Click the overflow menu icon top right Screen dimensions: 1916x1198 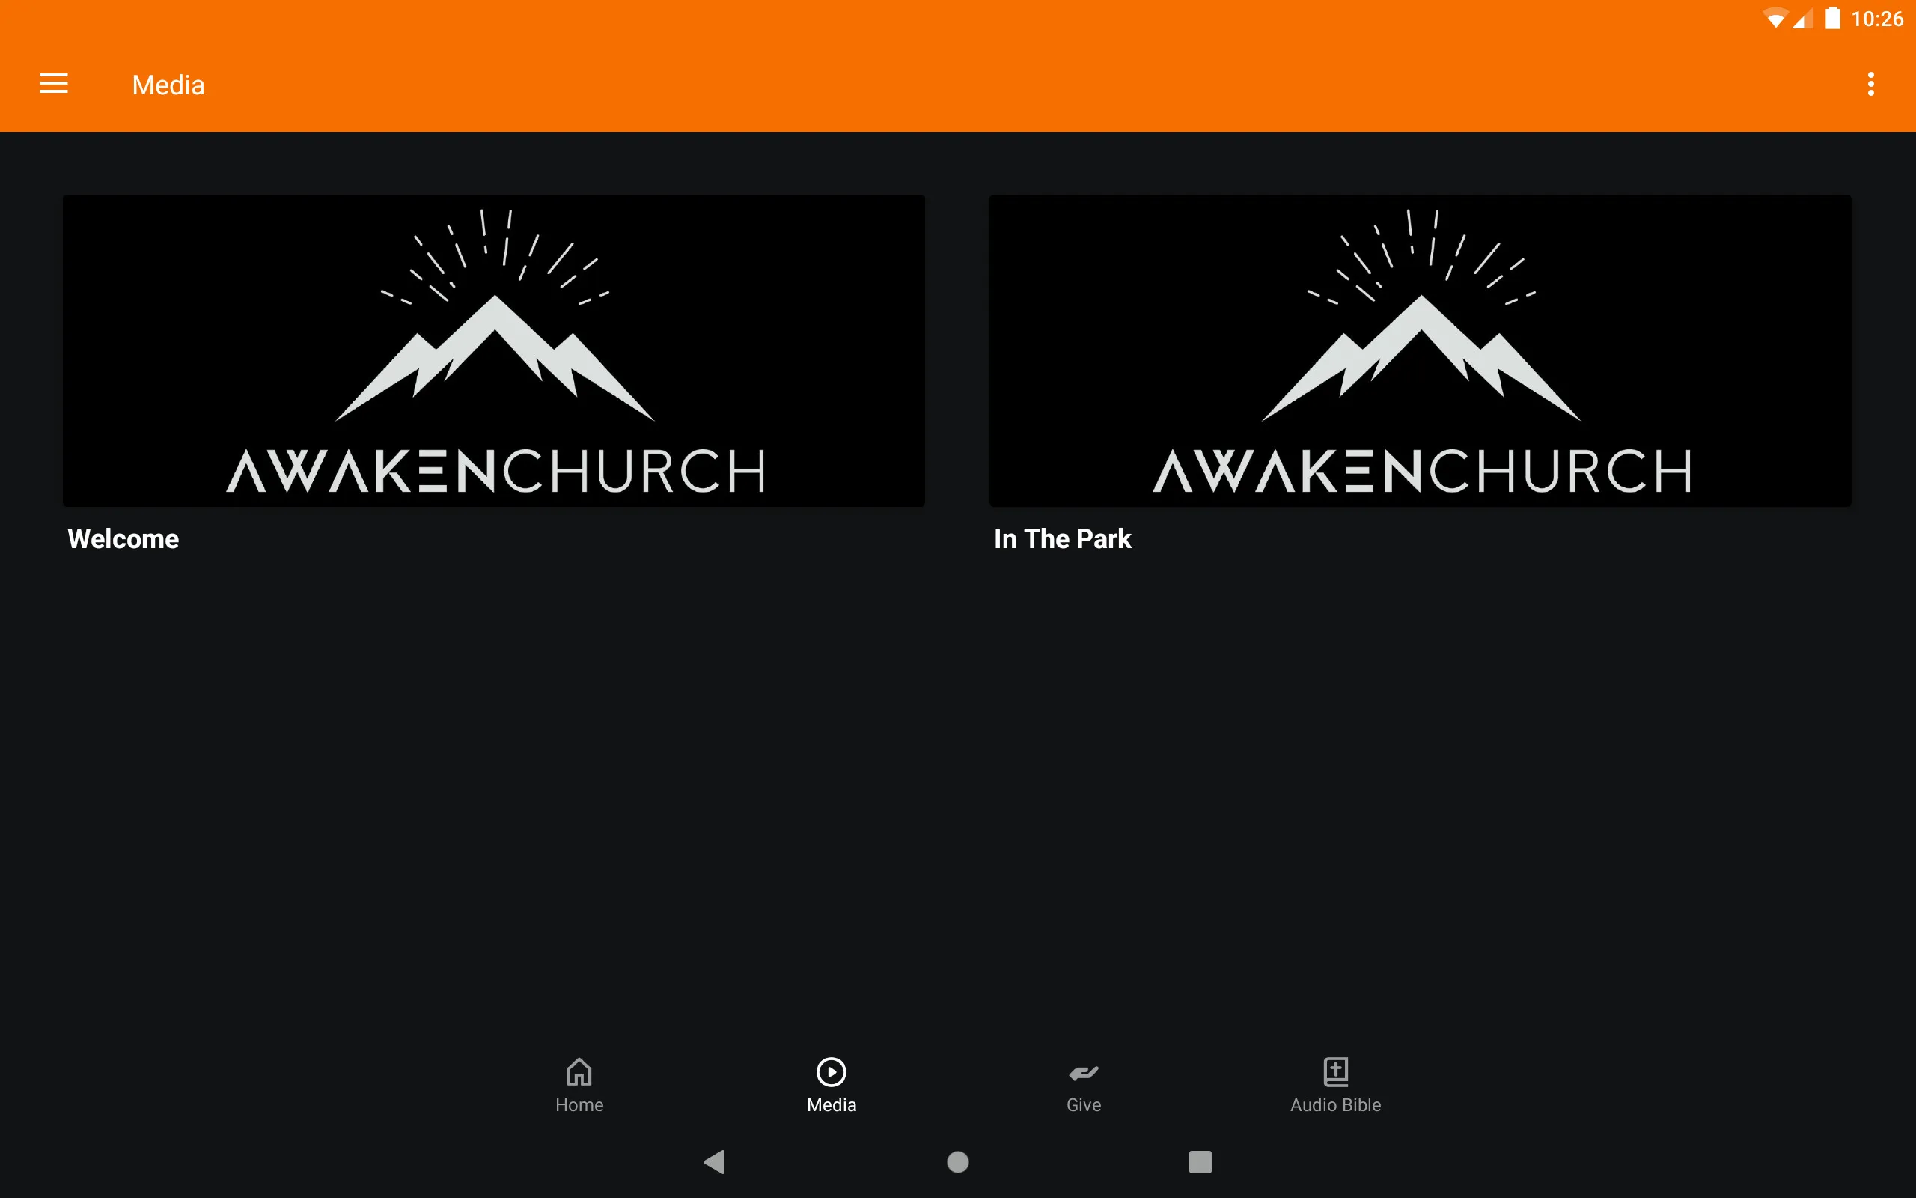click(1870, 84)
